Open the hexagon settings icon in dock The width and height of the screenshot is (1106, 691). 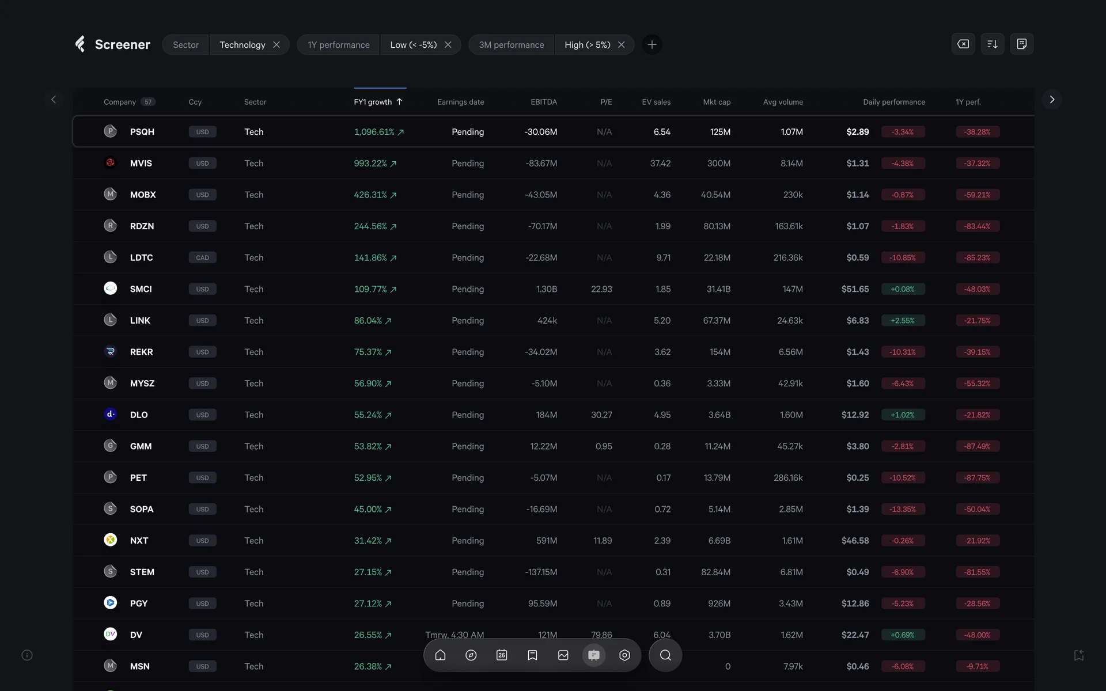624,655
